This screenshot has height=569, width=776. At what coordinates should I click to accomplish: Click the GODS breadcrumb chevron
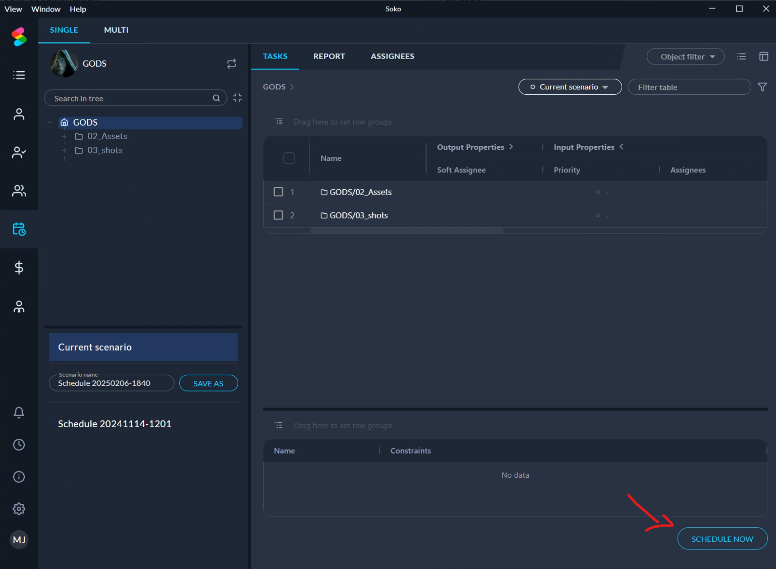(292, 87)
